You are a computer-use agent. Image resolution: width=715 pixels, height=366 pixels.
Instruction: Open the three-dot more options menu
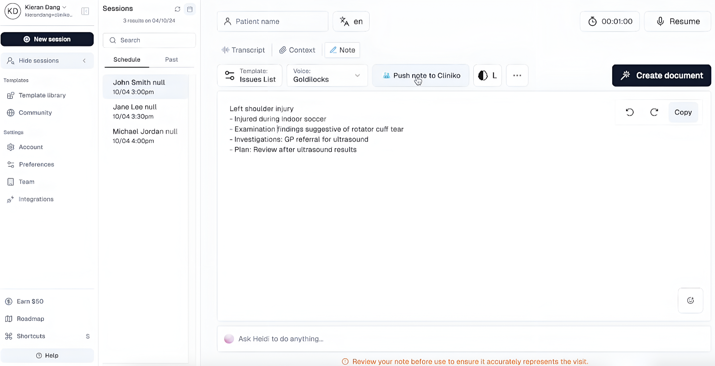[517, 75]
